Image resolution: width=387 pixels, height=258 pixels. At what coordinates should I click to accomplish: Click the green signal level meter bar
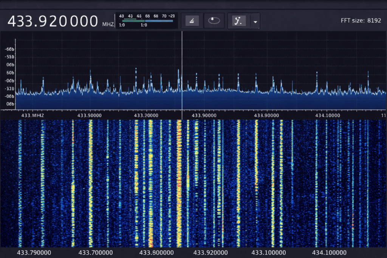pyautogui.click(x=133, y=21)
